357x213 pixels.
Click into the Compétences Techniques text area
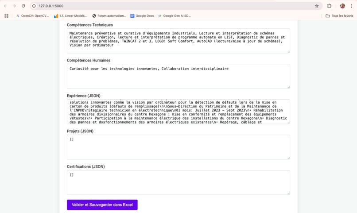pos(178,41)
